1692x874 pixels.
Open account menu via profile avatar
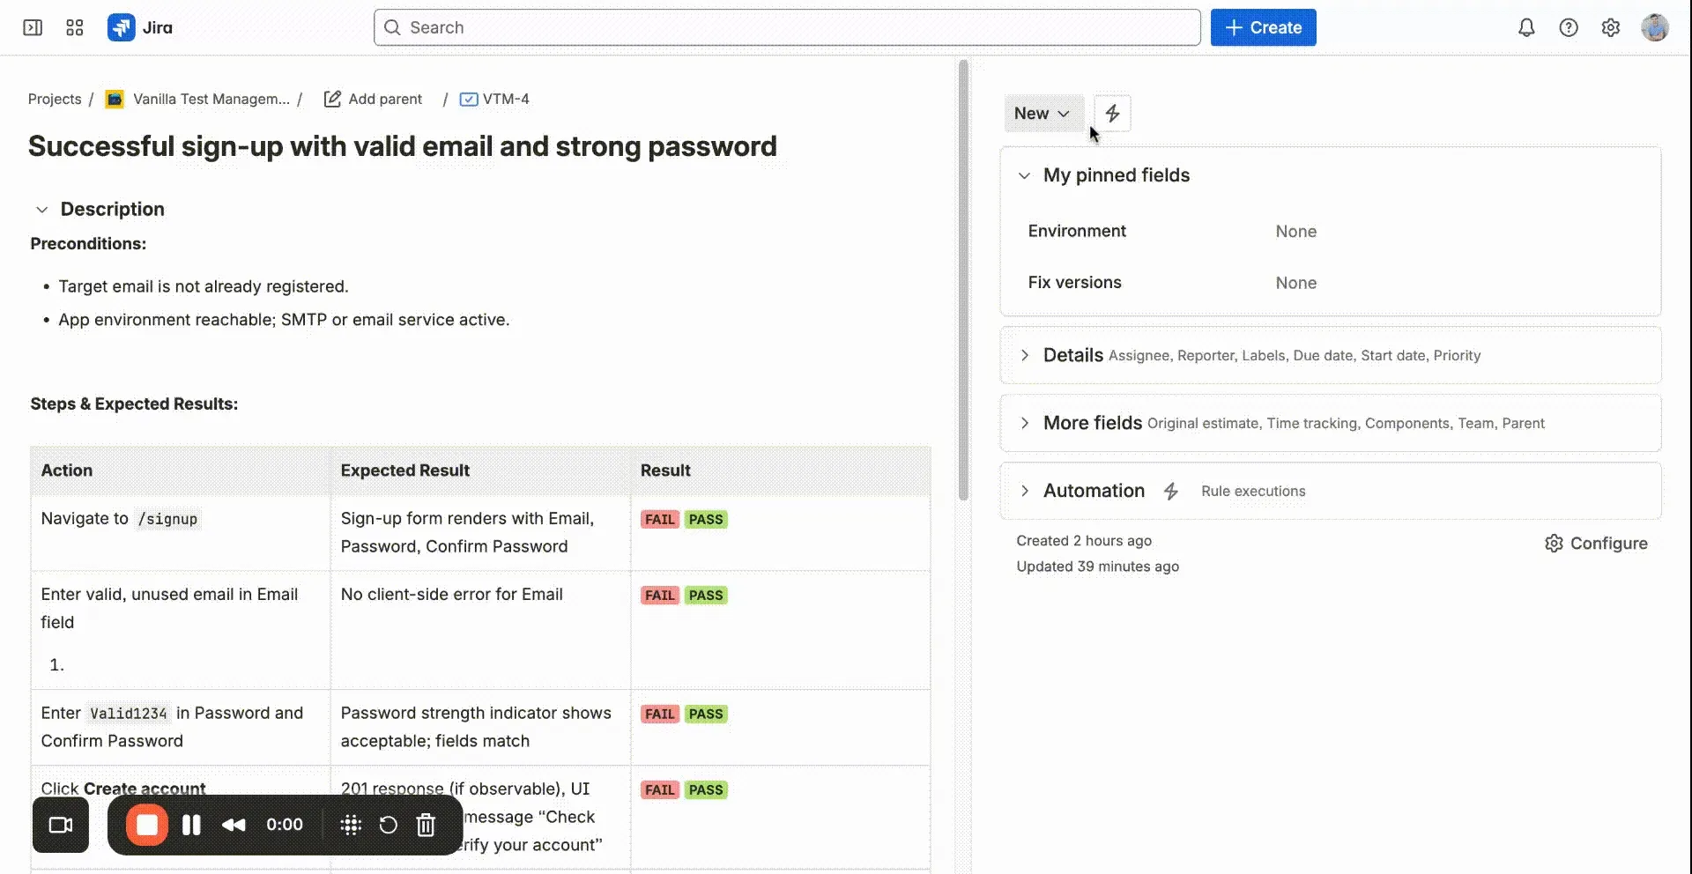point(1656,27)
